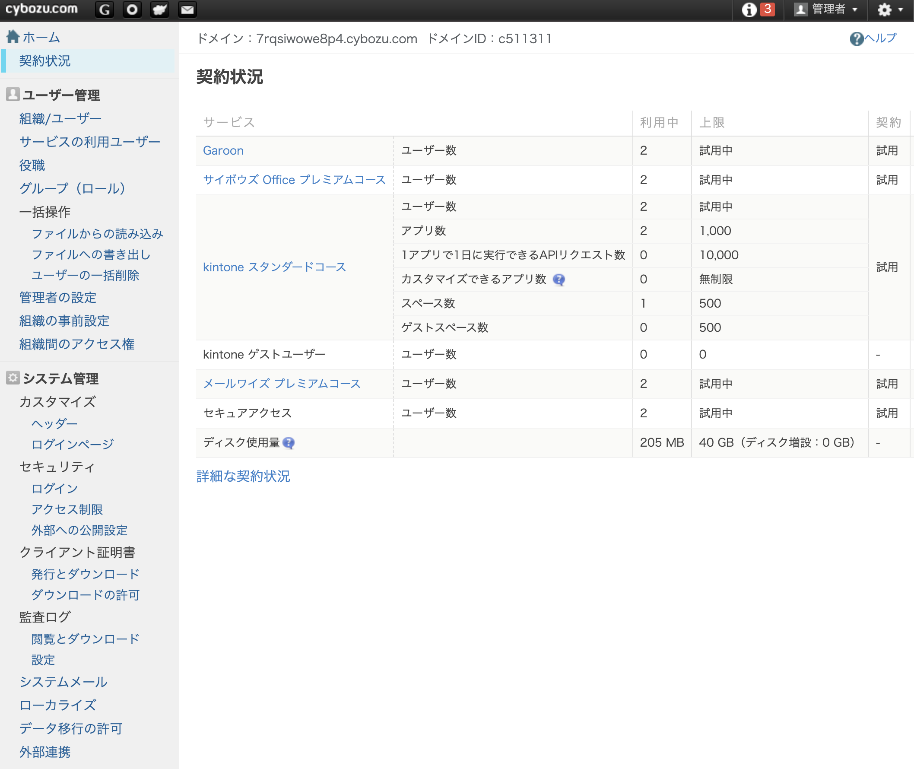Open ログイン security settings

click(54, 489)
